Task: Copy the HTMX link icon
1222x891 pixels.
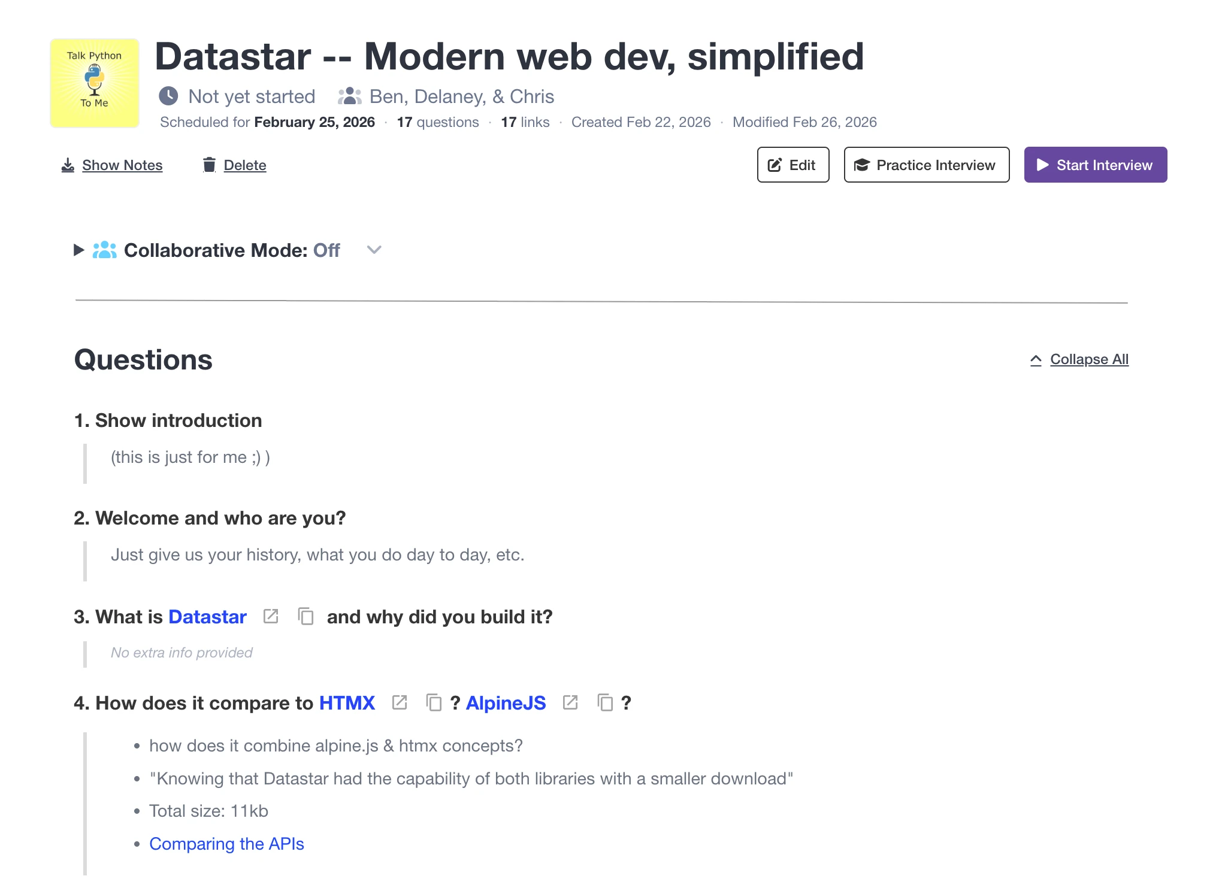Action: pos(434,702)
